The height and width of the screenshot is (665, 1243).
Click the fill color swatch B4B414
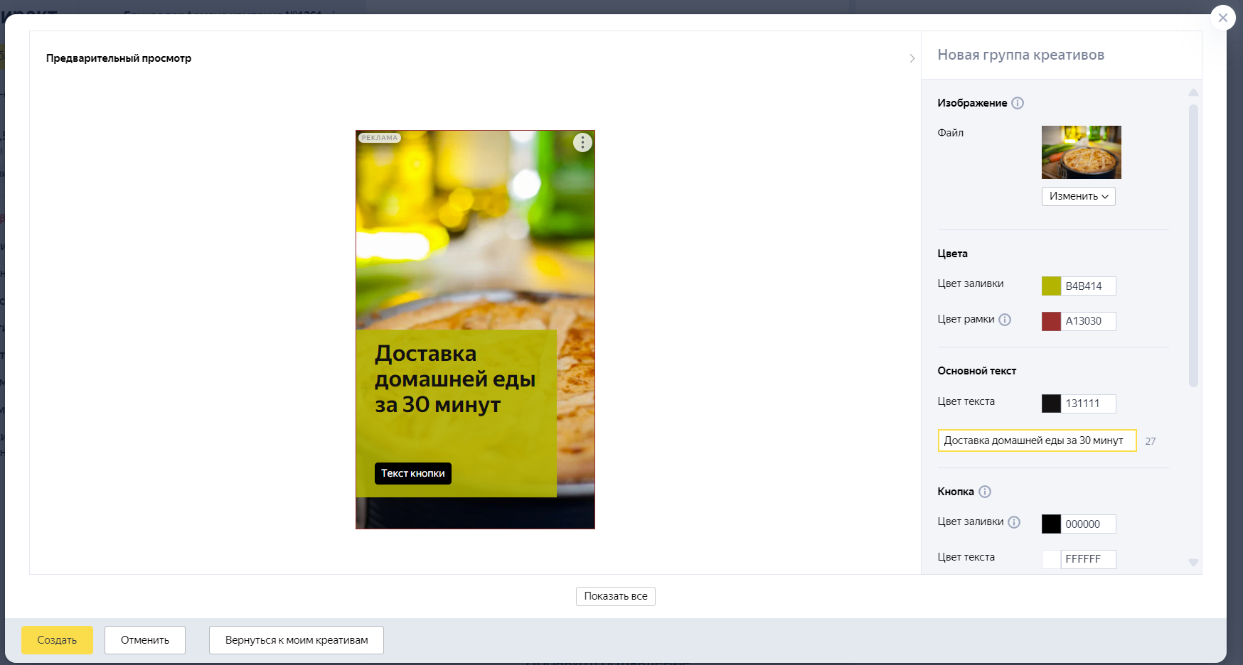1051,286
